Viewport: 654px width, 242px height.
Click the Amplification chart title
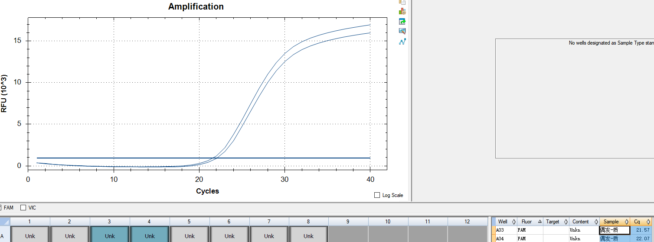pyautogui.click(x=196, y=6)
